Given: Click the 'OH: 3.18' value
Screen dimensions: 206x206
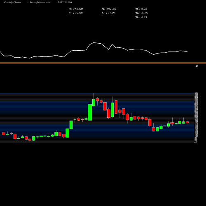Looking at the screenshot, I should pos(141,13).
